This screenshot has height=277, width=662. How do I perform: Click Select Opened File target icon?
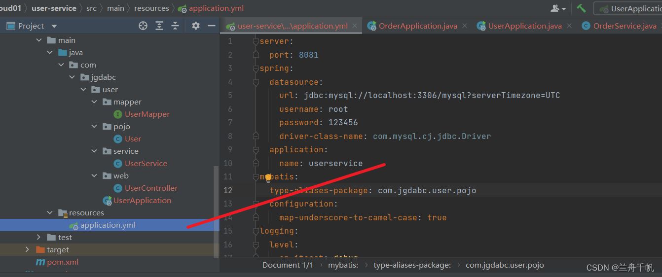[x=143, y=26]
